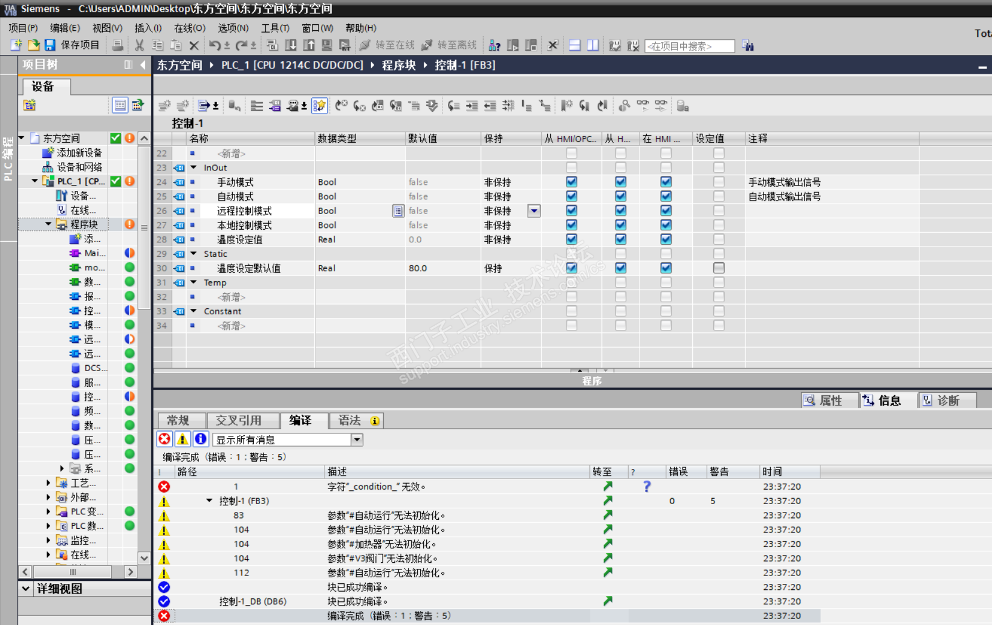Jump to the _condition_ error location via the green arrow

608,486
